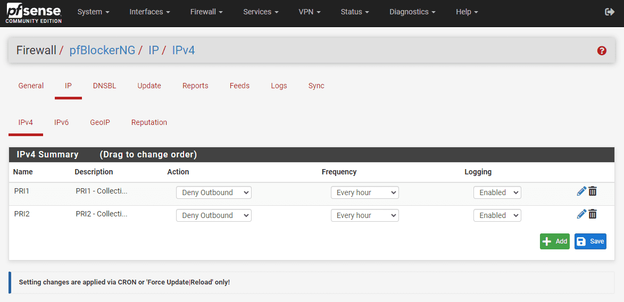Expand the PRI2 Frequency dropdown
The width and height of the screenshot is (624, 302).
point(365,215)
